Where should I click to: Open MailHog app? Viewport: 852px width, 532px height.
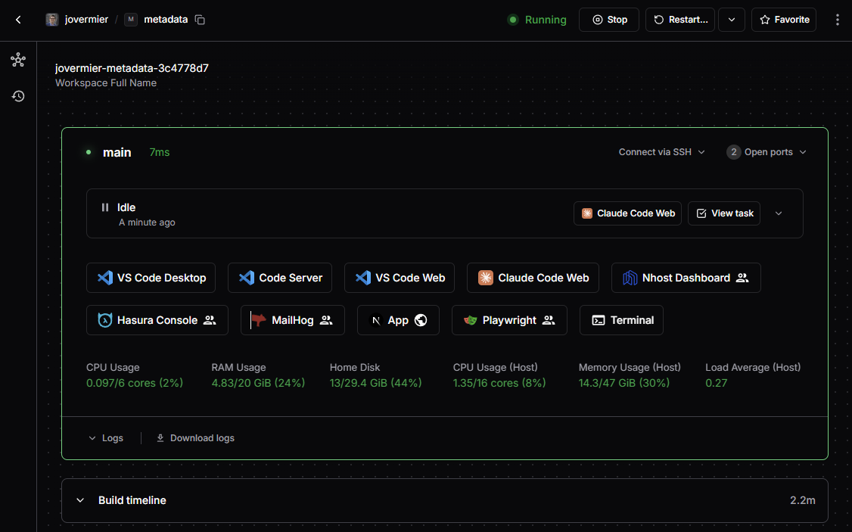point(292,320)
